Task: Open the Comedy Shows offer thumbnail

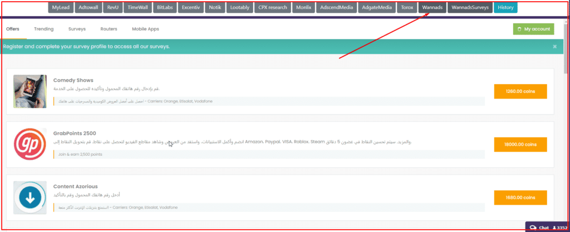Action: pos(30,91)
